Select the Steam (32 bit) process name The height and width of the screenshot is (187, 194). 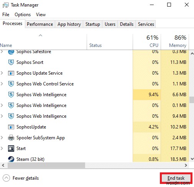pyautogui.click(x=30, y=159)
